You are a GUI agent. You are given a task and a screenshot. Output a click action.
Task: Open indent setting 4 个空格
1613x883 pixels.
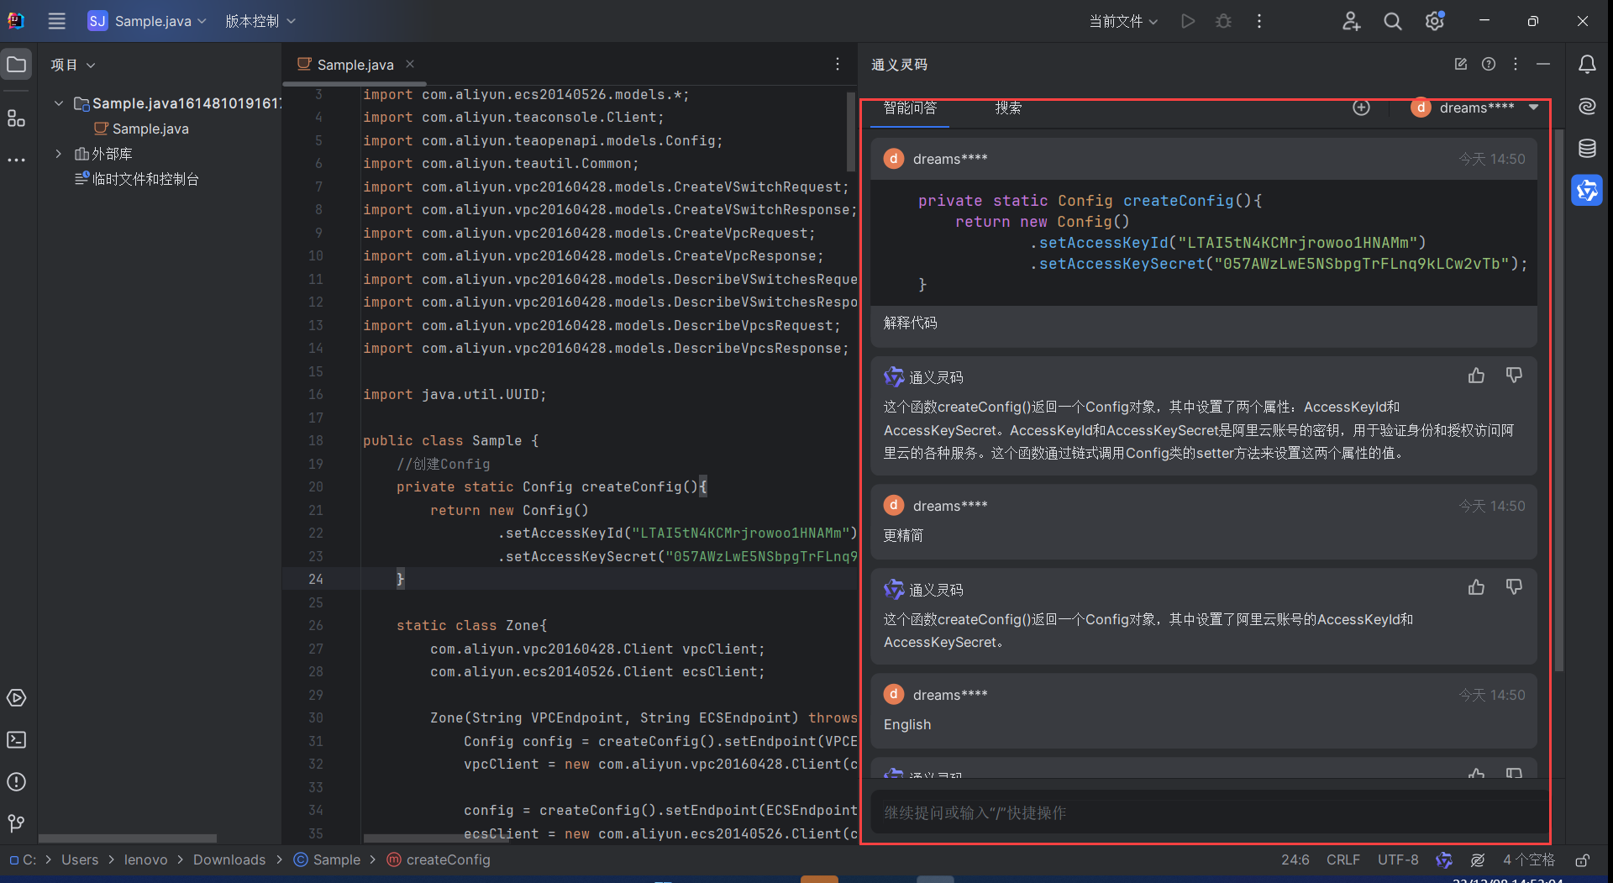[1529, 860]
